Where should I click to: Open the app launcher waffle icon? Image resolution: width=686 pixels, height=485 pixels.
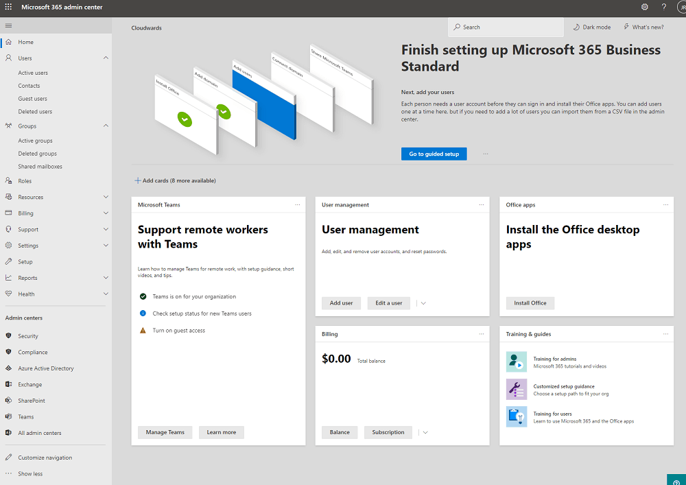coord(8,7)
